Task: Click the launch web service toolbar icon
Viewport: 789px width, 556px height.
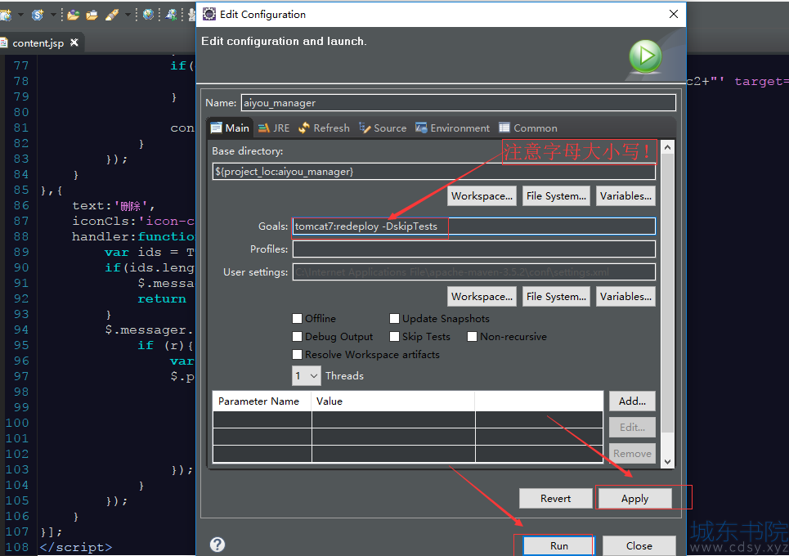Action: [171, 15]
